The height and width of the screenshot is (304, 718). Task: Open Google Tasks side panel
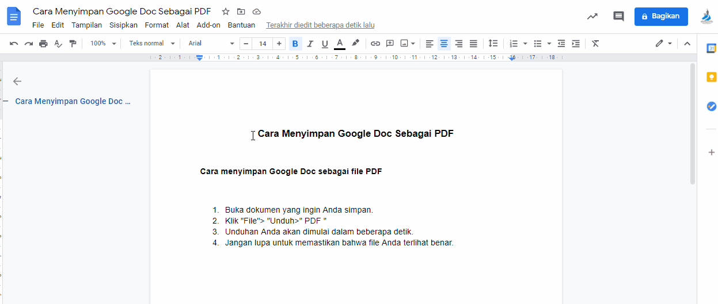[712, 106]
